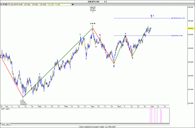Click the date readout 5-Jun-09 Fri 8:00
195x128 pixels.
point(16,5)
